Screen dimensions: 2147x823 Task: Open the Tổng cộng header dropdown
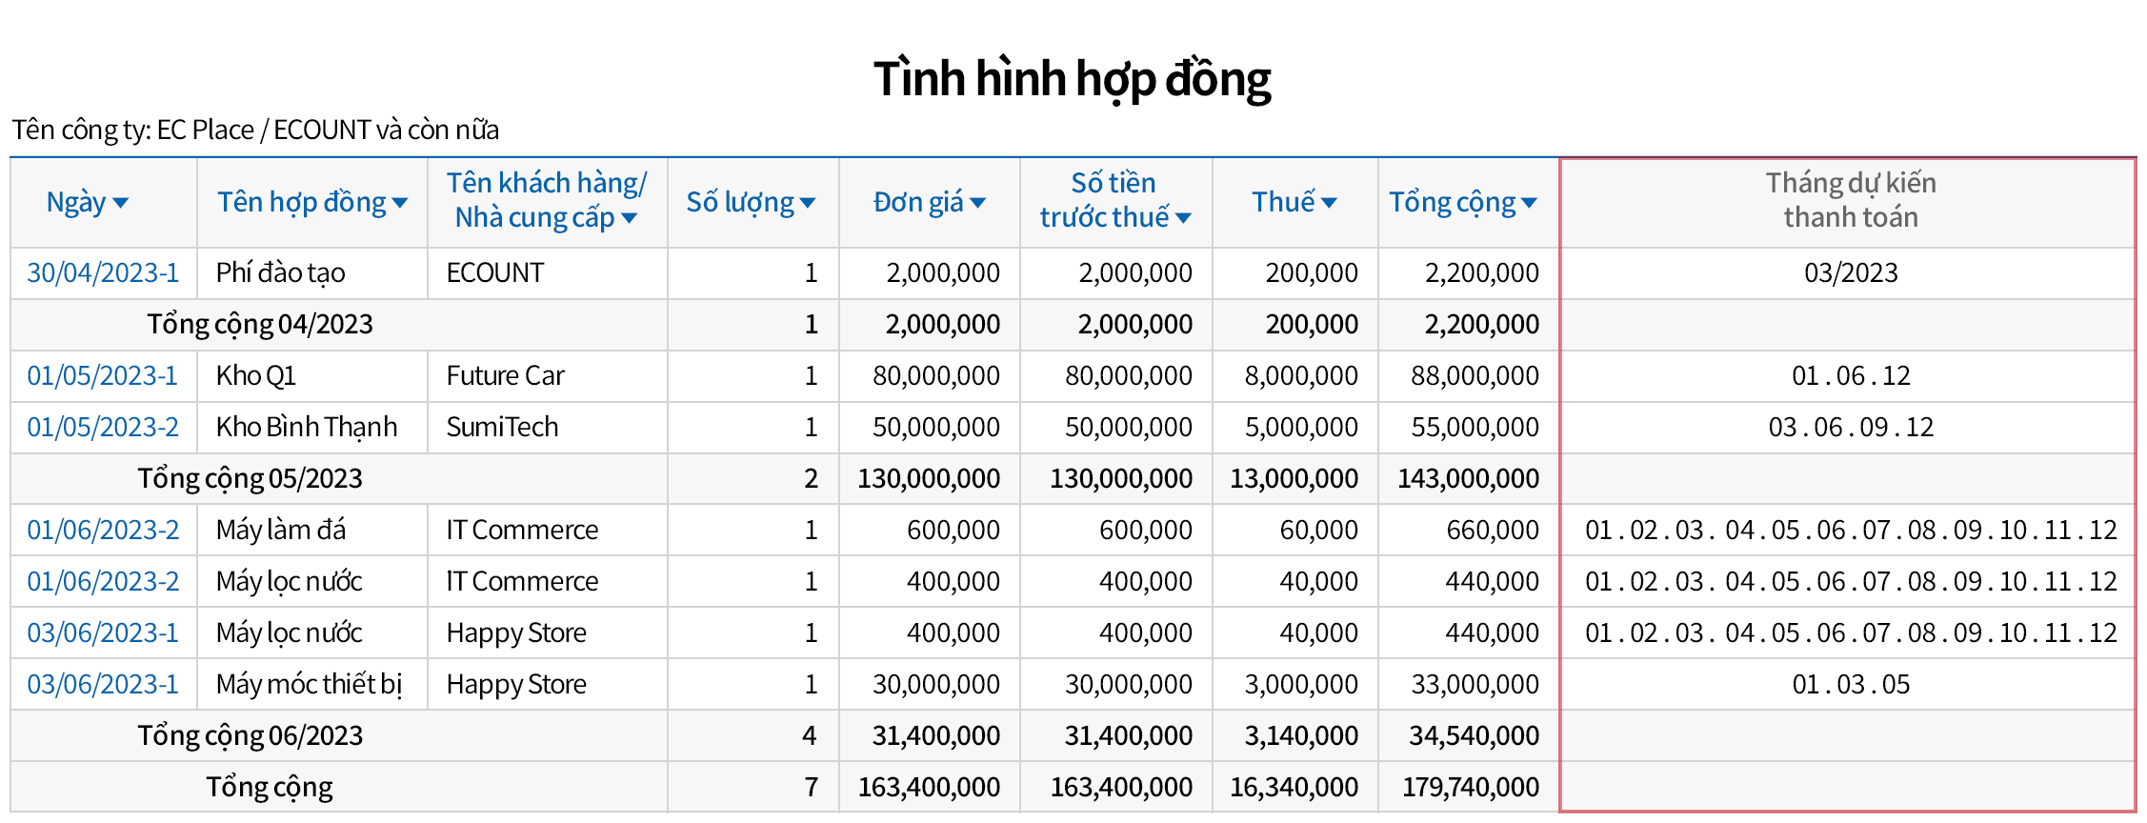[1529, 203]
